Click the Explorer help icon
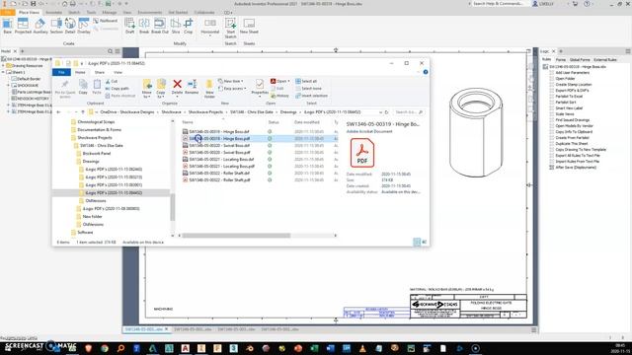This screenshot has height=355, width=632. (426, 72)
